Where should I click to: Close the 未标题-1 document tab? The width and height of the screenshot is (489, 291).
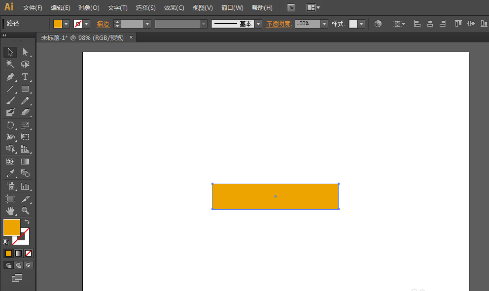(x=131, y=37)
